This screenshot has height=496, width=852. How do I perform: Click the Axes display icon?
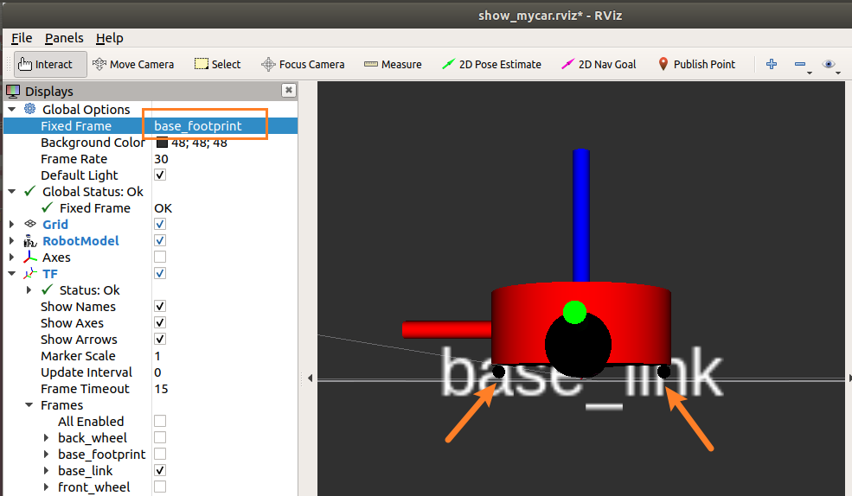[30, 258]
